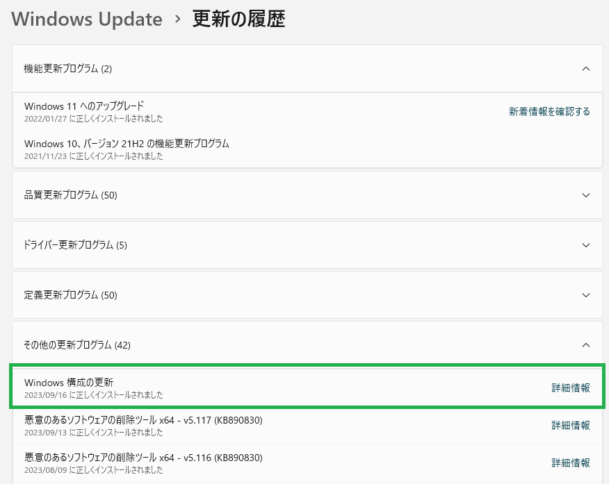609x484 pixels.
Task: Open 詳細情報 for removal tool v5.117
Action: tap(571, 426)
